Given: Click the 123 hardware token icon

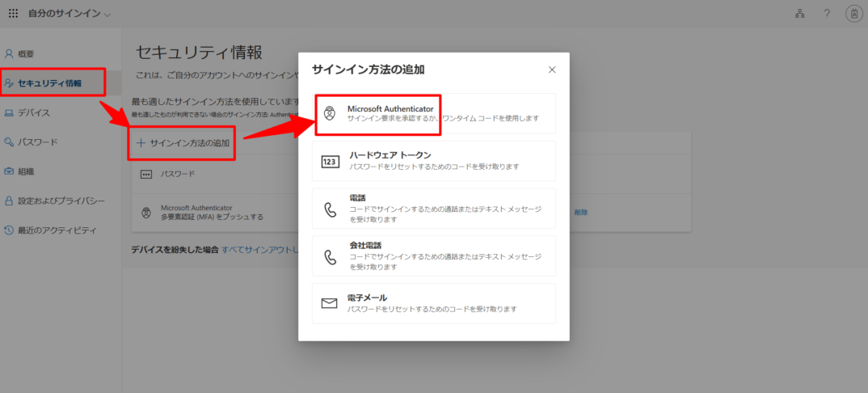Looking at the screenshot, I should tap(330, 162).
